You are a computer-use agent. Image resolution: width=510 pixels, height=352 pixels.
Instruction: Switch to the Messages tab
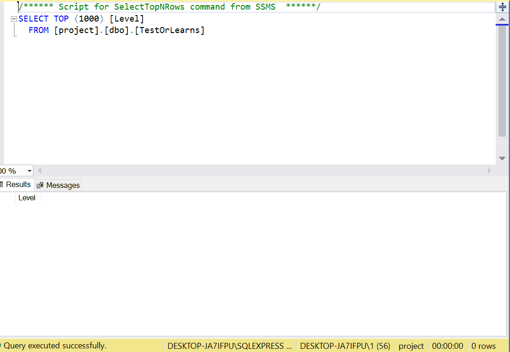tap(58, 185)
